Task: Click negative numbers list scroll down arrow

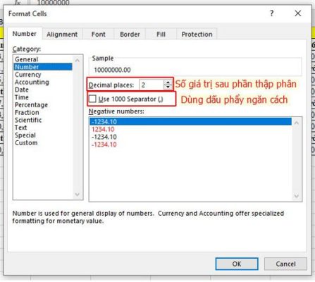Action: click(297, 196)
